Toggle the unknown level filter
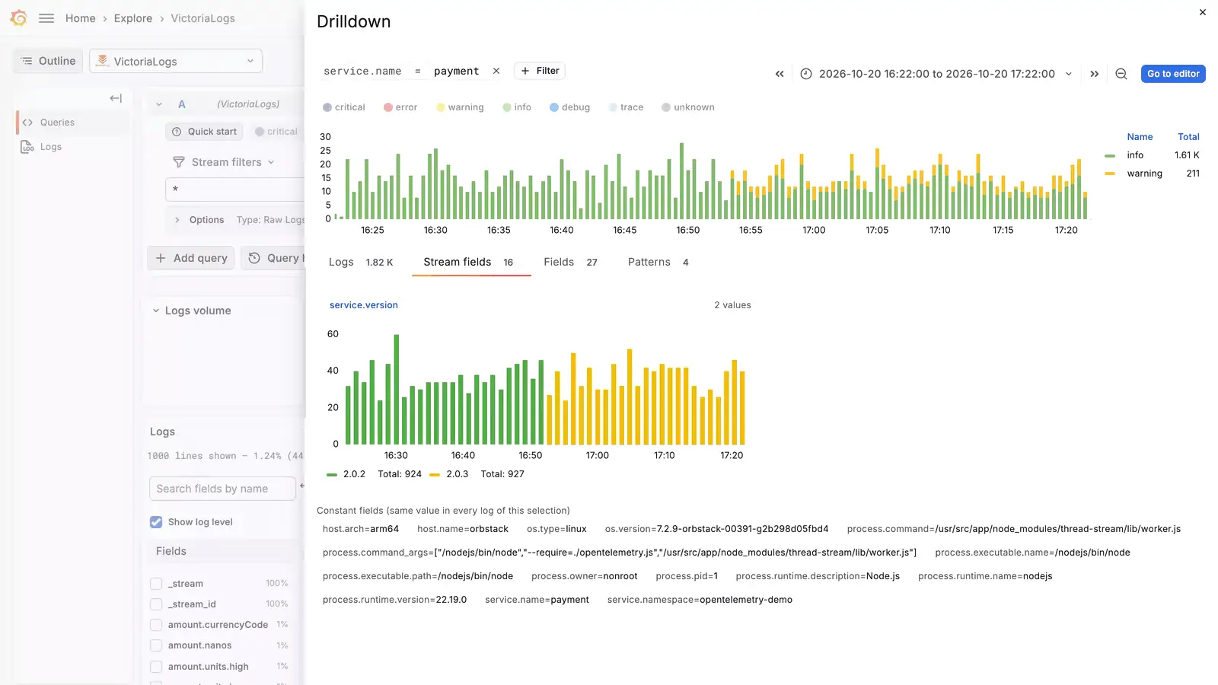This screenshot has width=1218, height=685. tap(688, 107)
